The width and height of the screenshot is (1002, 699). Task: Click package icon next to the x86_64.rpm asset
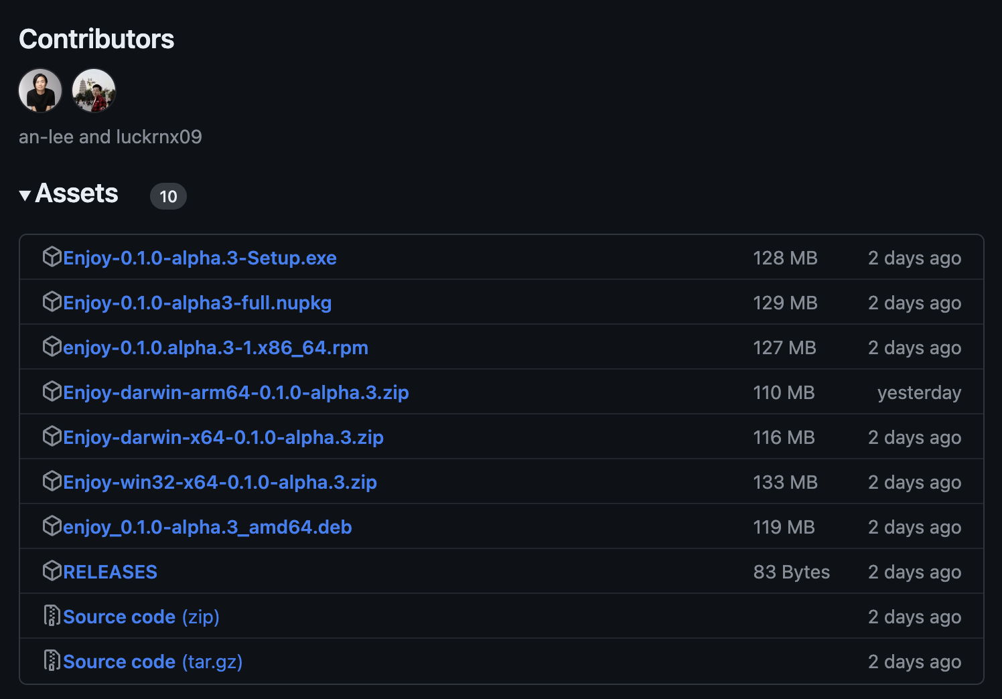52,347
